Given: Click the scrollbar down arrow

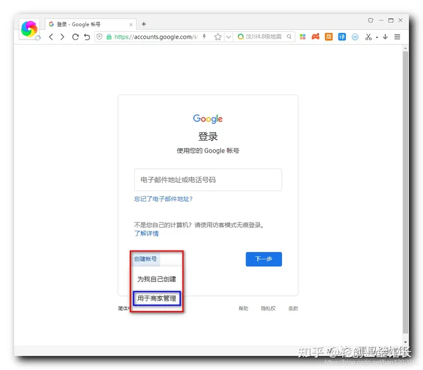Looking at the screenshot, I should 405,342.
